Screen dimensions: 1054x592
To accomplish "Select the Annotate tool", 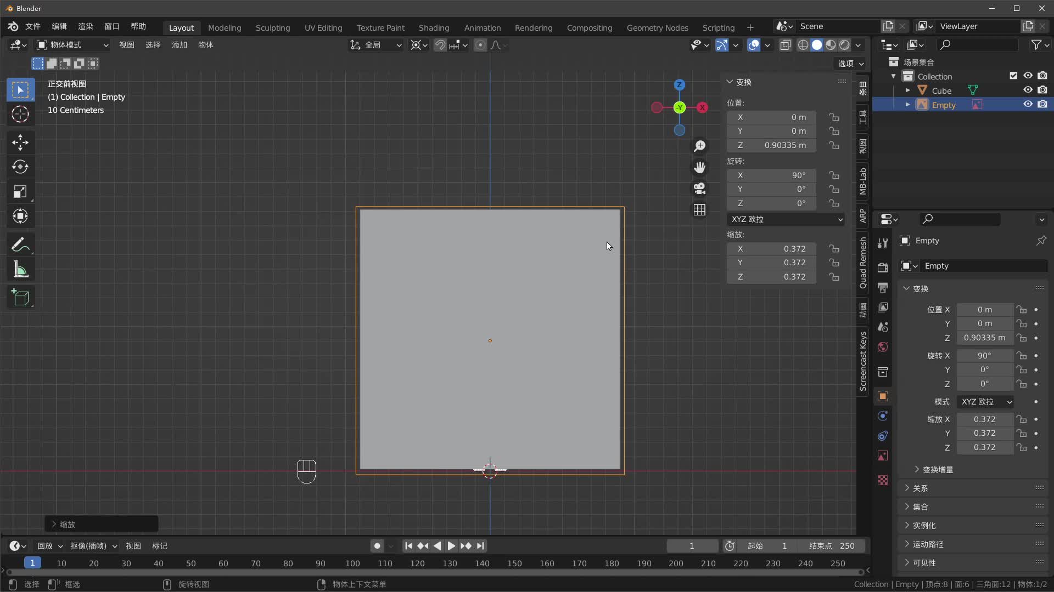I will click(20, 244).
